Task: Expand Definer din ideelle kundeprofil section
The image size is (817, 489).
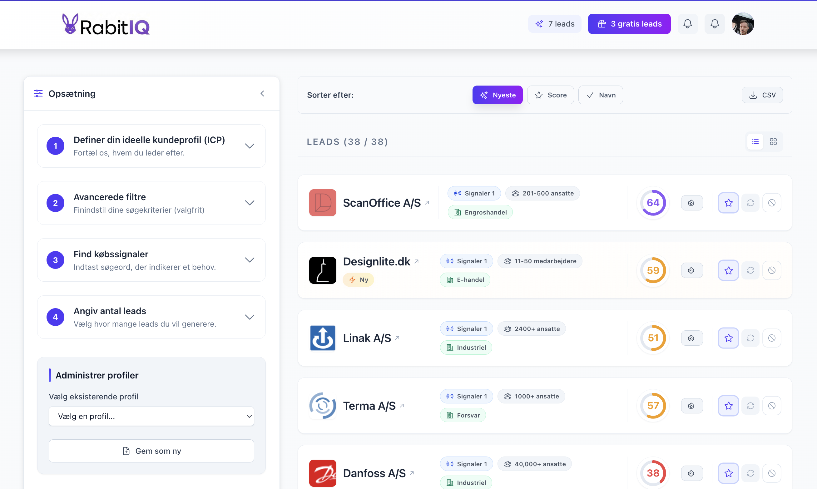Action: click(x=250, y=146)
